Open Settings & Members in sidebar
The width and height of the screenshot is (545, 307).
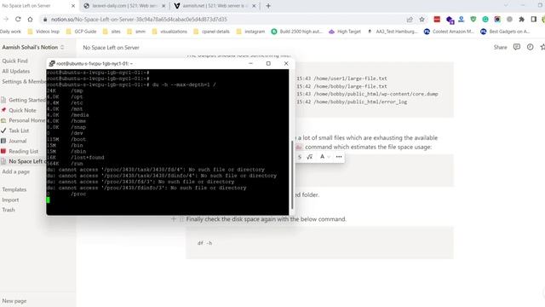coord(24,82)
